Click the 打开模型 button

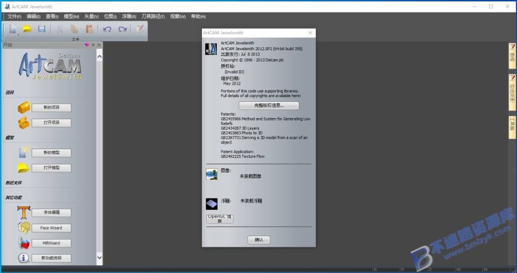coord(51,168)
